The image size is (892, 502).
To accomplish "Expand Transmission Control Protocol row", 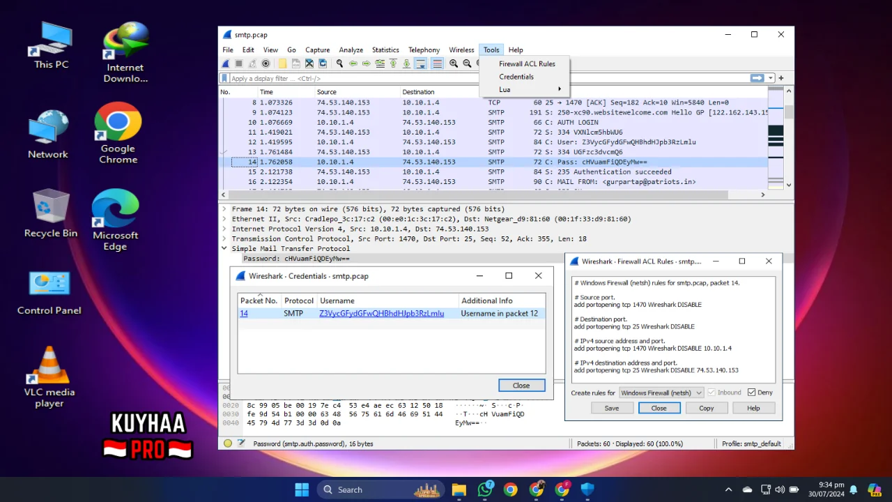I will pyautogui.click(x=224, y=238).
